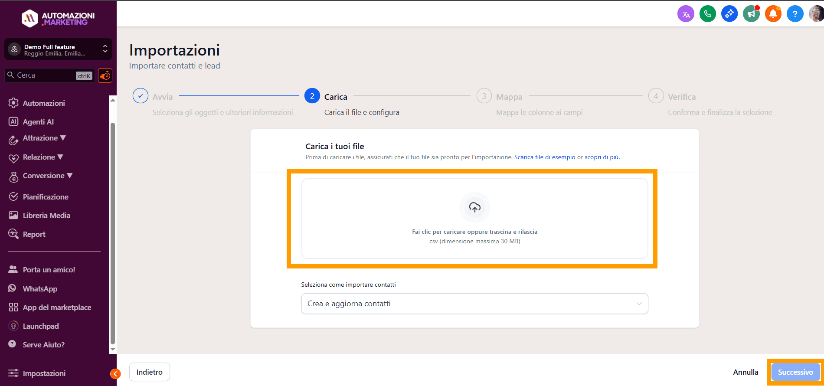The height and width of the screenshot is (386, 824).
Task: Click the Serve Aiuto help icon
Action: tap(12, 344)
